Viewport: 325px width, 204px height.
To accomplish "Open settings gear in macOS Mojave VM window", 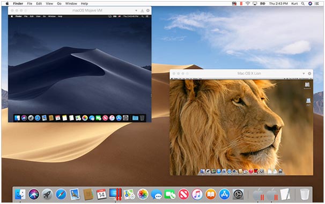I will tap(148, 10).
